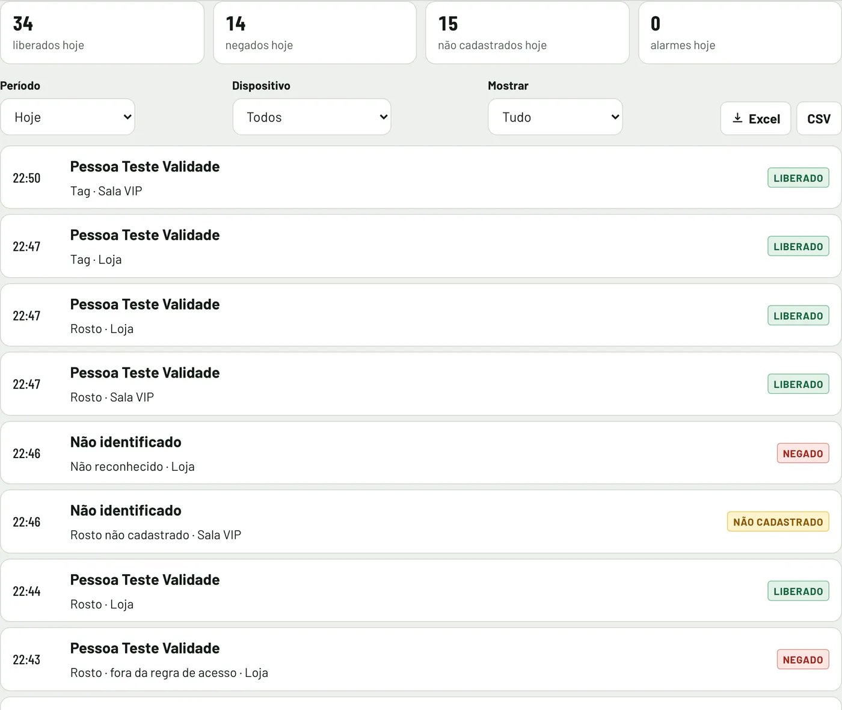Export the log with the Excel button
842x710 pixels.
755,118
